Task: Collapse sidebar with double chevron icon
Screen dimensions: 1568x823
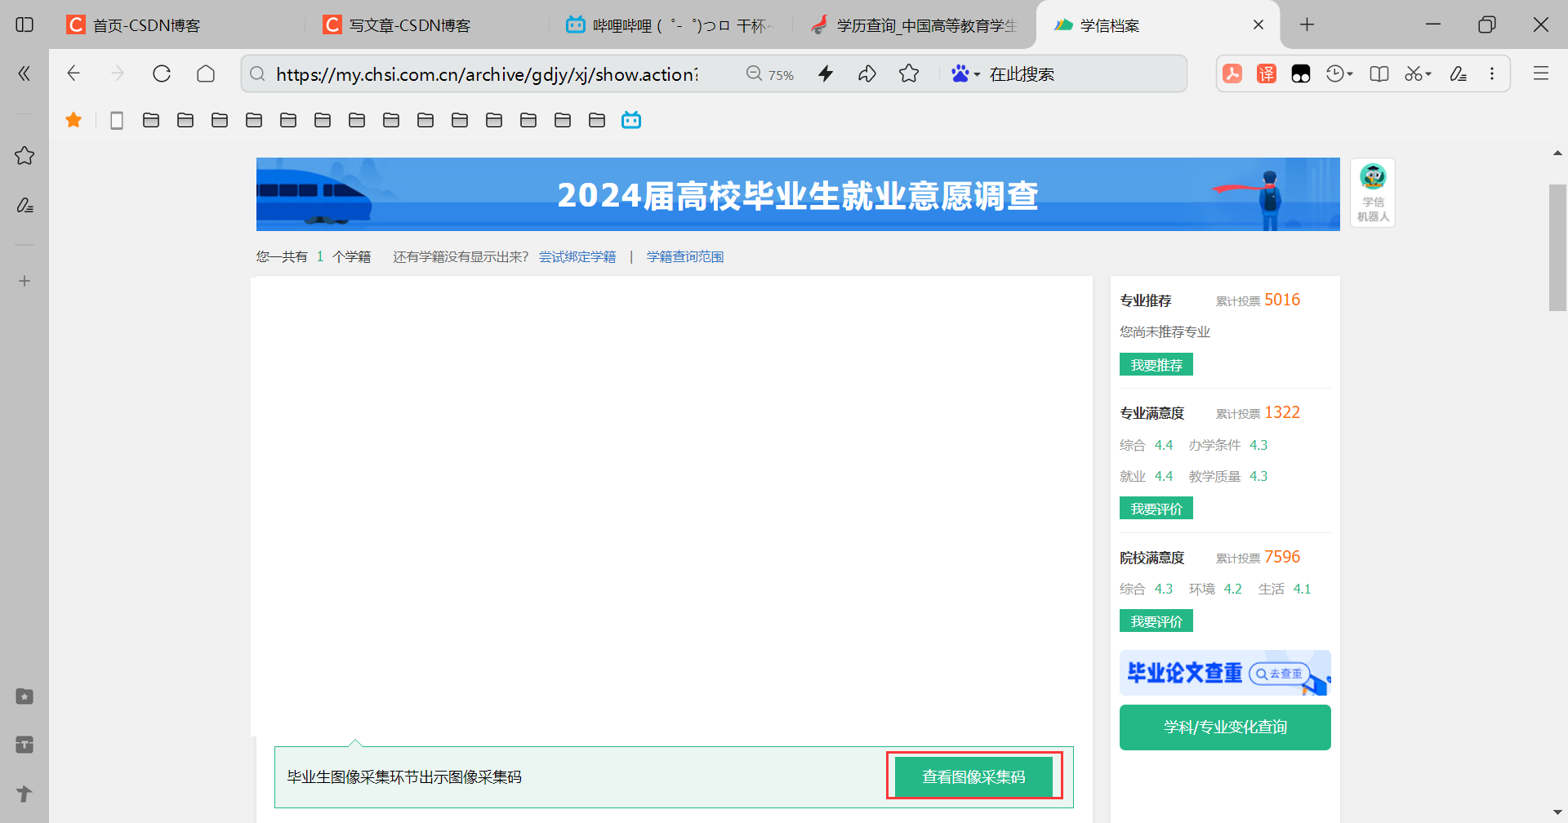Action: 24,73
